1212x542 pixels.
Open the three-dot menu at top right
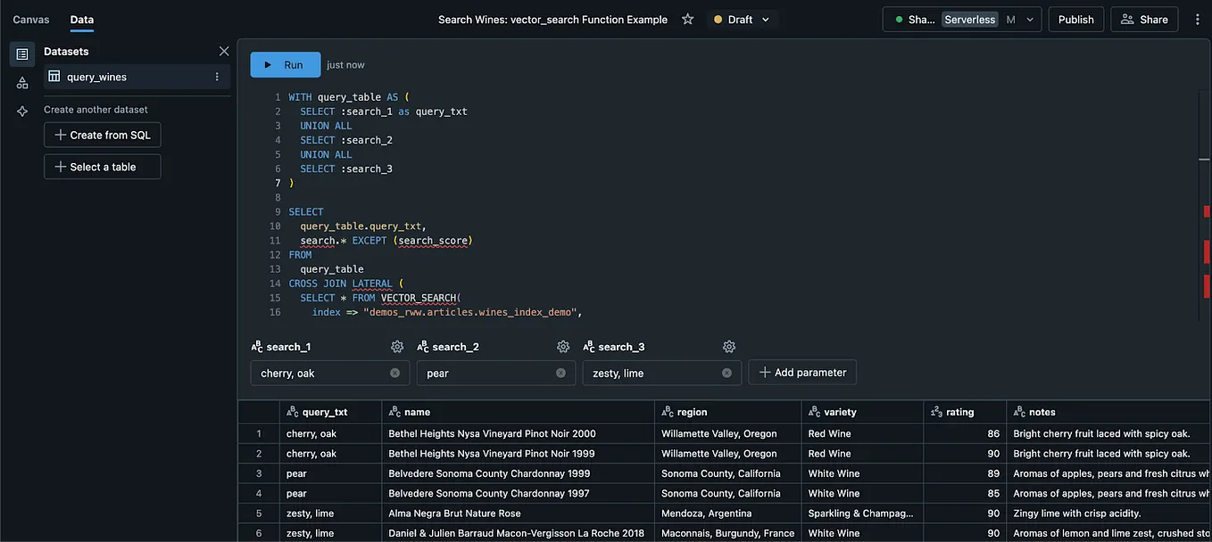(1197, 18)
